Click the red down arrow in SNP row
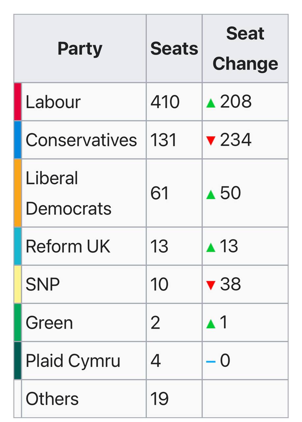Image resolution: width=302 pixels, height=422 pixels. [x=211, y=285]
